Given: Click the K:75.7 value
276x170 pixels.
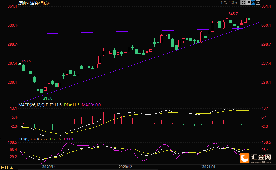Looking at the screenshot, I should click(x=42, y=139).
